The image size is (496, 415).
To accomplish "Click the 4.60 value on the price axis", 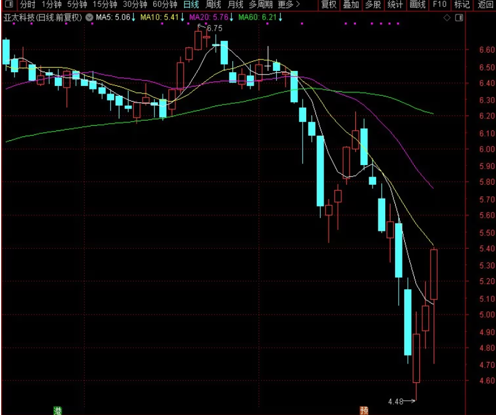I will point(487,381).
